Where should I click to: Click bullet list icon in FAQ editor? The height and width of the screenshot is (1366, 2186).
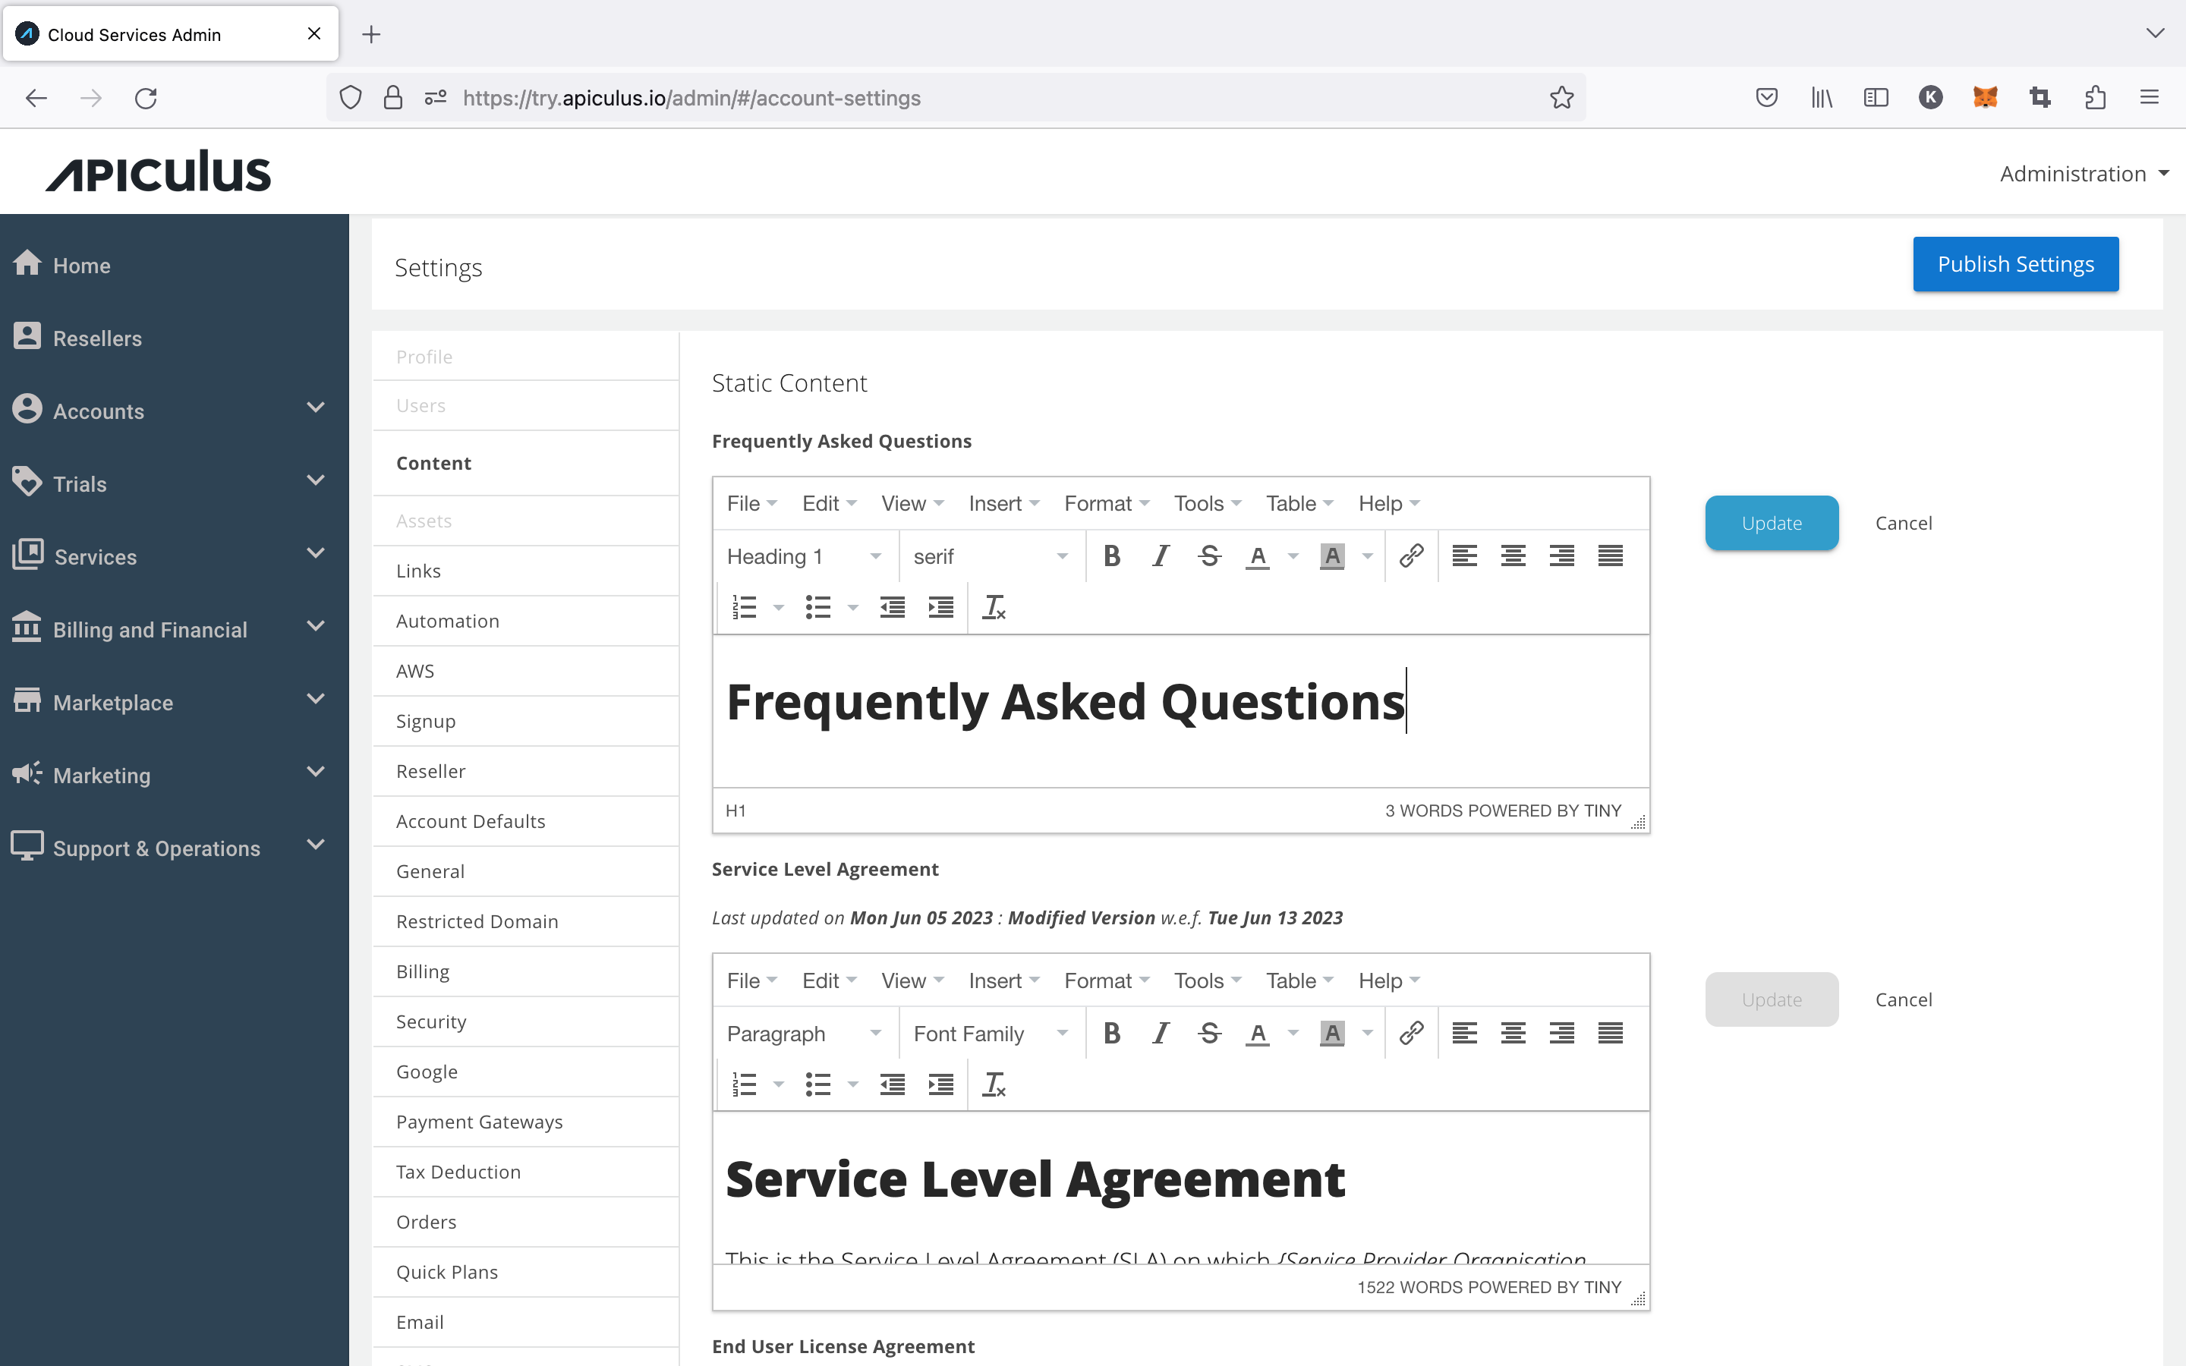pos(818,607)
